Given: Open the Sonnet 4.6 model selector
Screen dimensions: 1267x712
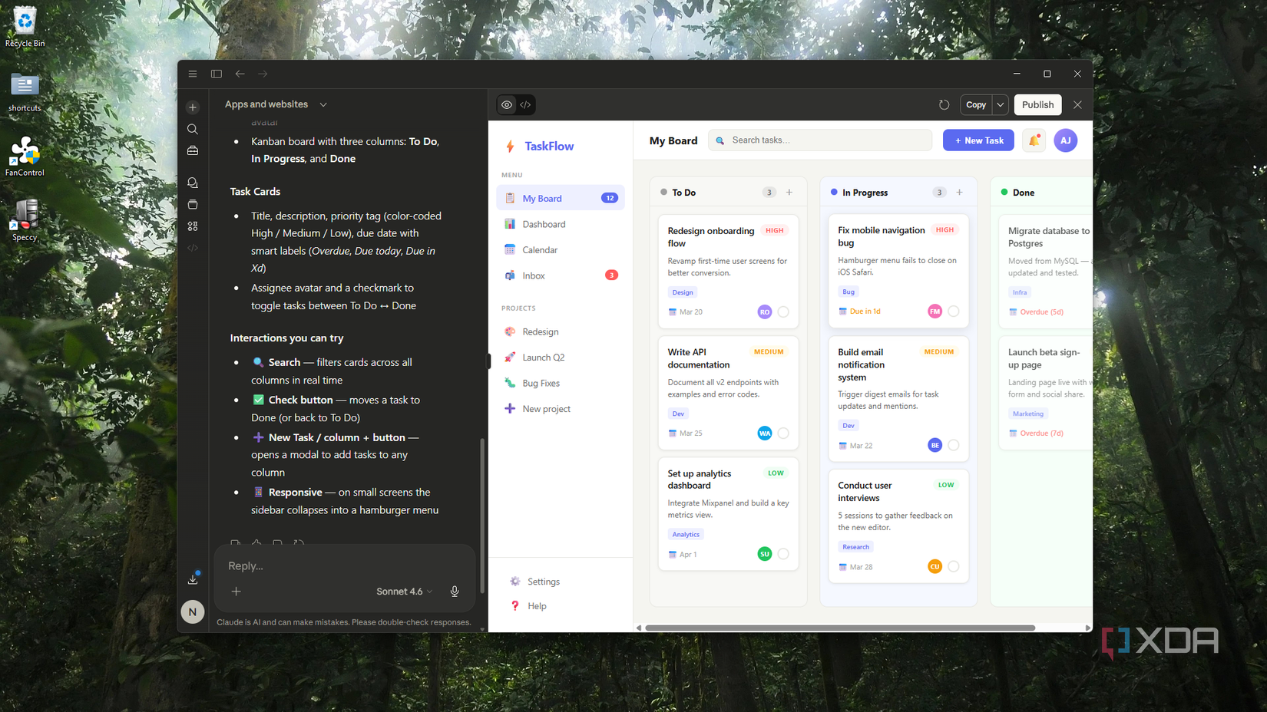Looking at the screenshot, I should pos(404,592).
